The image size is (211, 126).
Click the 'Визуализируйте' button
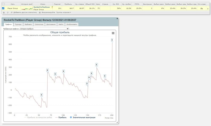click(47, 13)
